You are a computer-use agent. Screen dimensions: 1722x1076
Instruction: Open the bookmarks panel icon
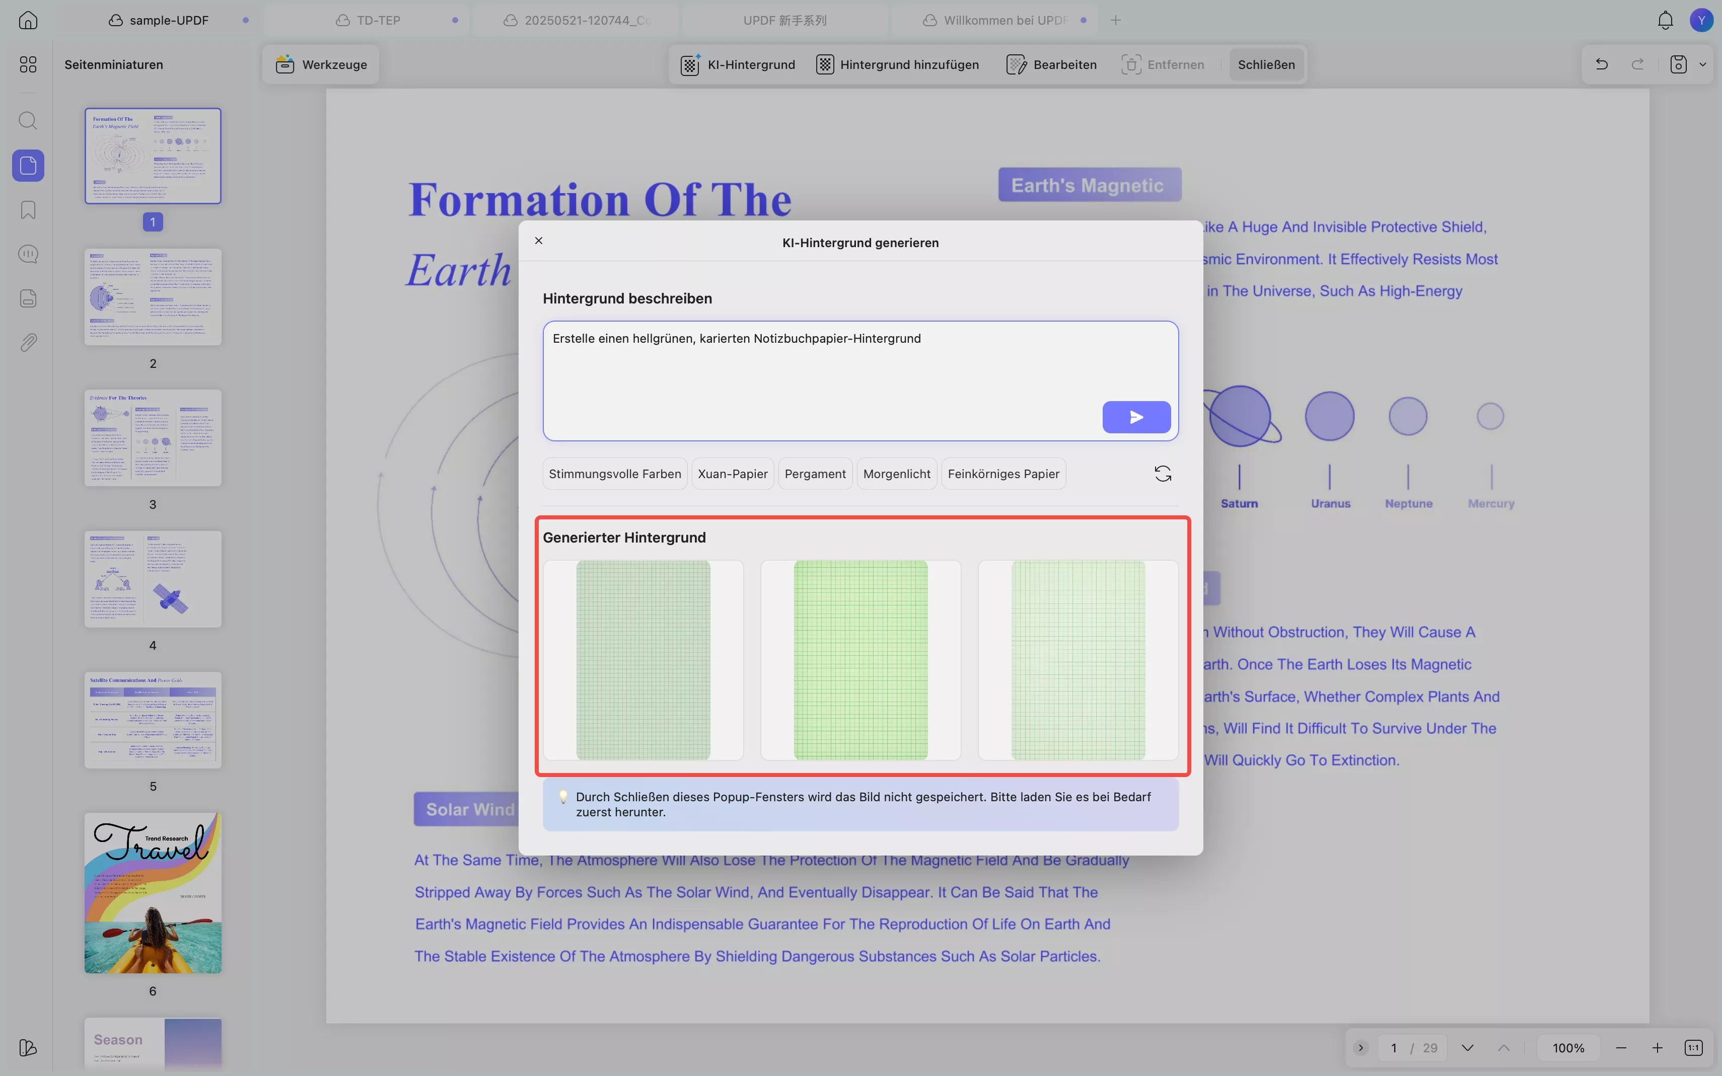pos(28,210)
